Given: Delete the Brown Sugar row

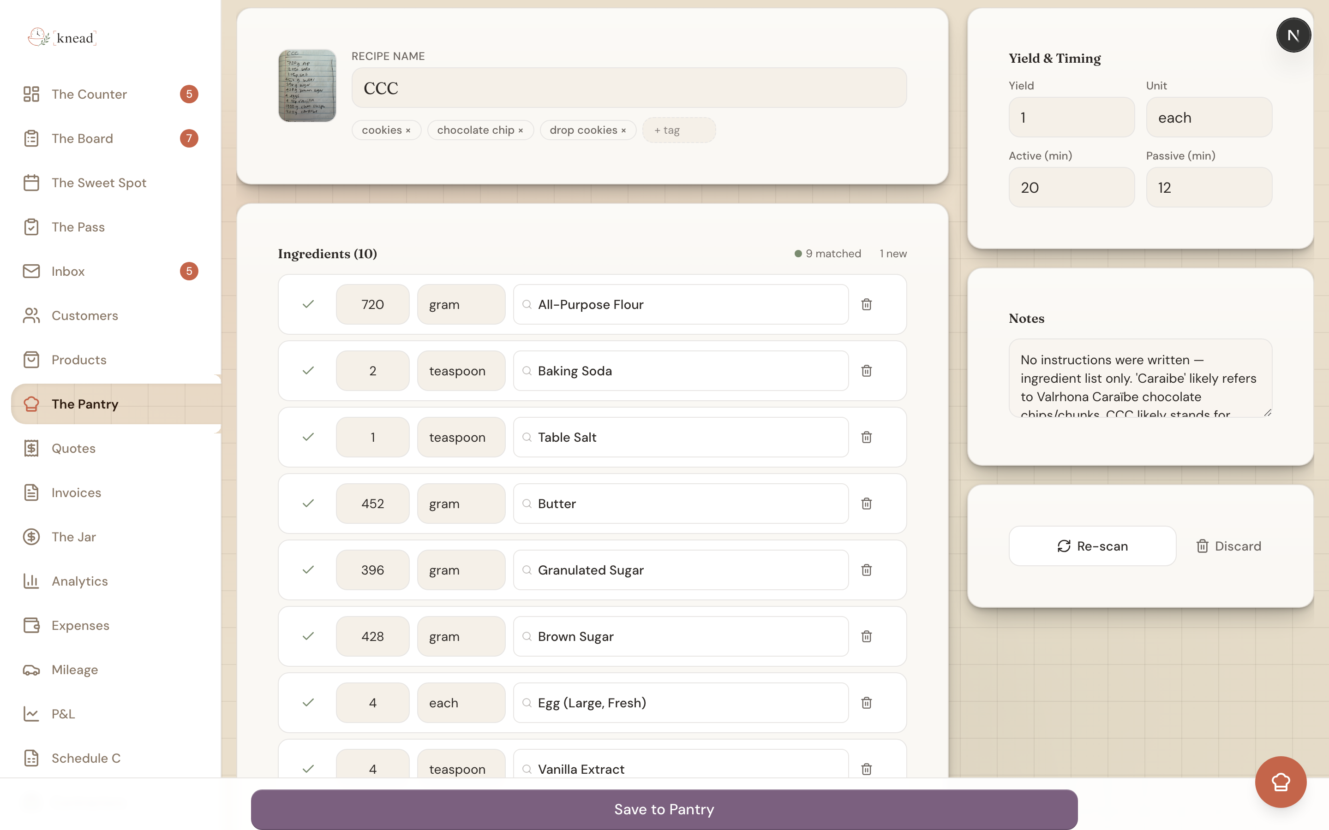Looking at the screenshot, I should click(867, 636).
